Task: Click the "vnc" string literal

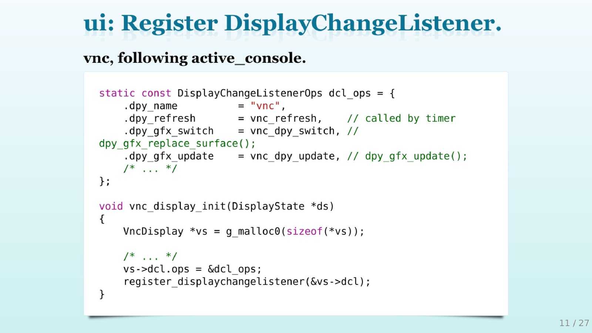Action: [265, 106]
